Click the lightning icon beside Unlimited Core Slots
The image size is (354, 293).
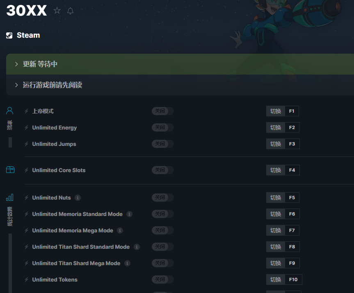pos(26,170)
